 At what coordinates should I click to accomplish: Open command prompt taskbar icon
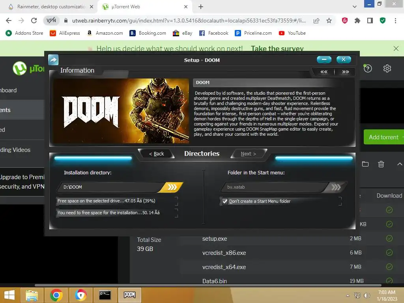click(x=105, y=295)
